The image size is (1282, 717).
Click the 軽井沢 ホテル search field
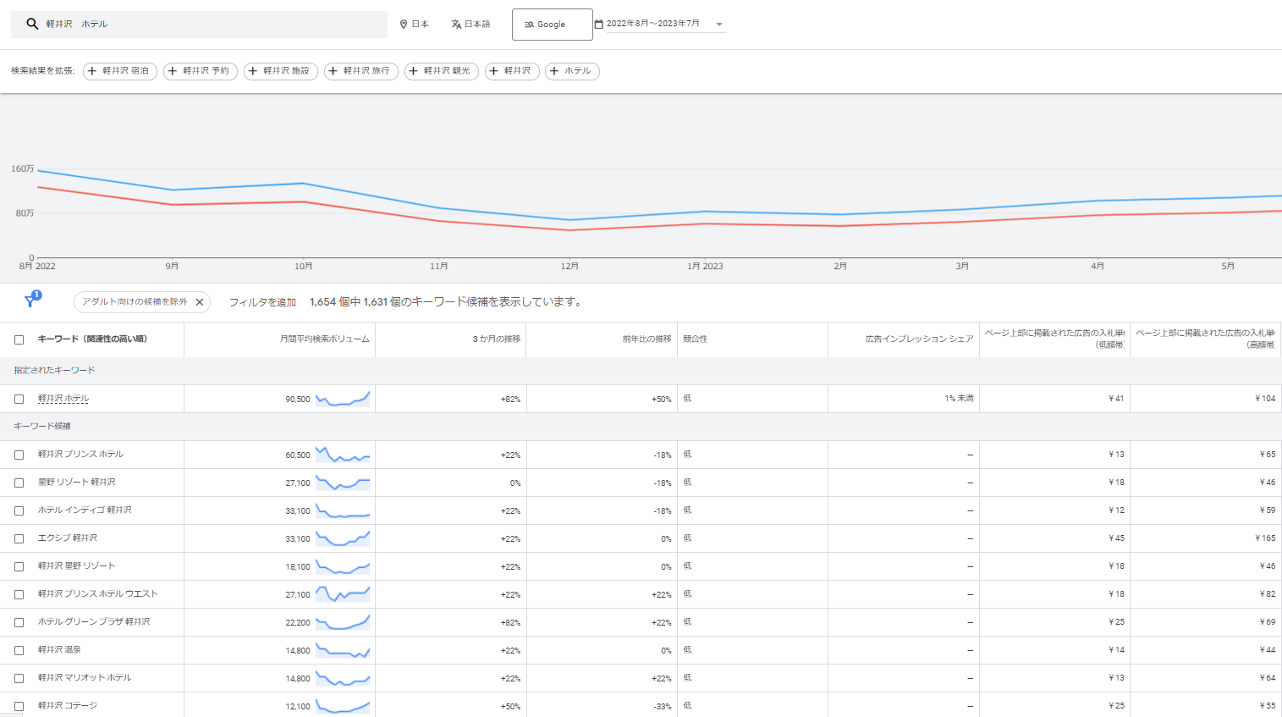[x=199, y=24]
